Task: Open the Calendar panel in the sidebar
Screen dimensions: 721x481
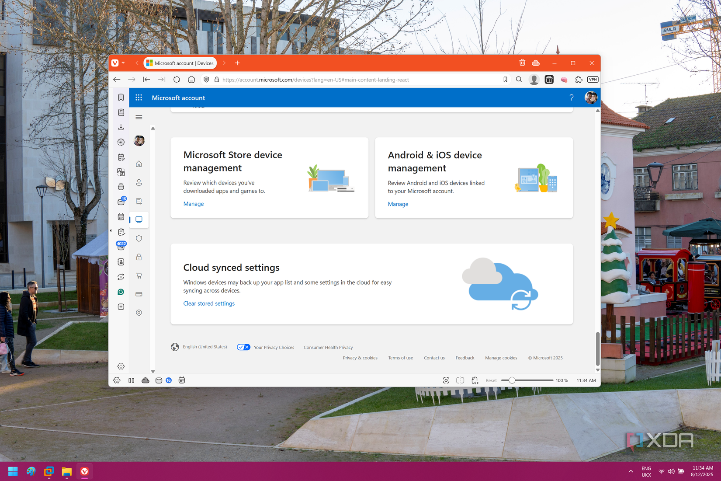Action: click(121, 216)
